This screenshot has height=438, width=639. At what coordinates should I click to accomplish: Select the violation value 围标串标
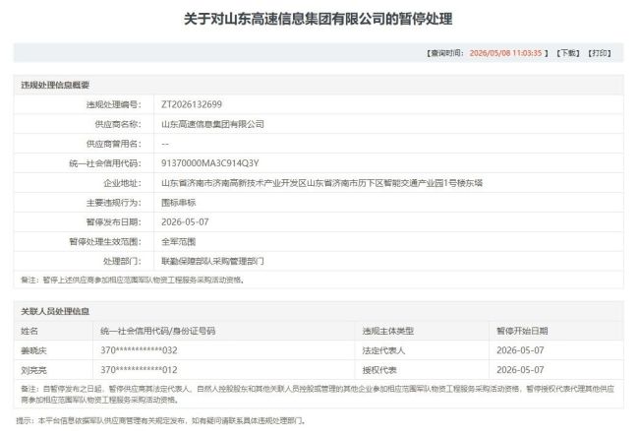click(179, 203)
